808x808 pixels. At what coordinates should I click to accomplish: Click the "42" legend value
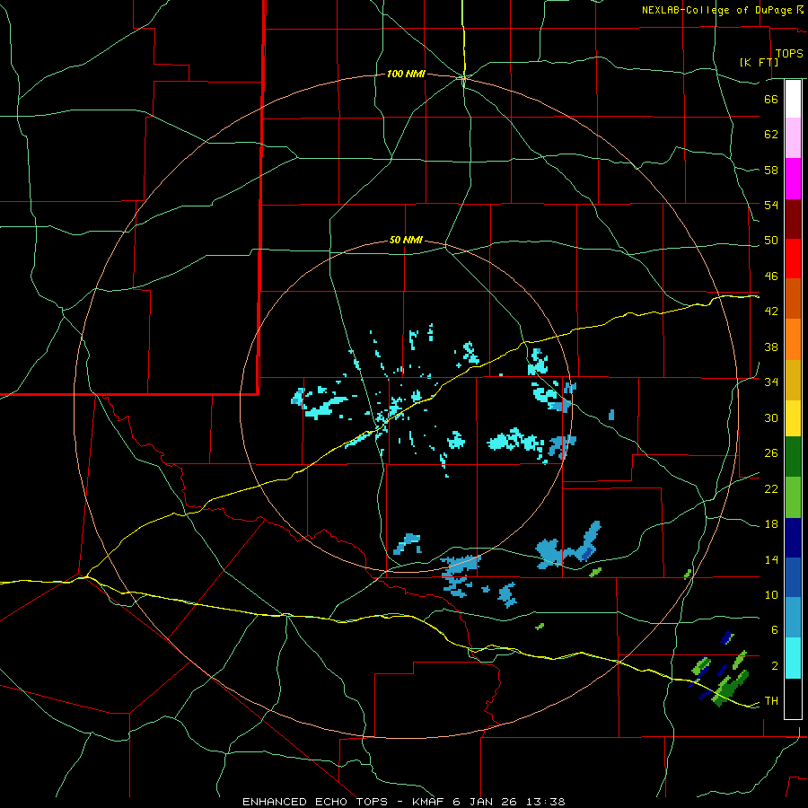click(771, 312)
